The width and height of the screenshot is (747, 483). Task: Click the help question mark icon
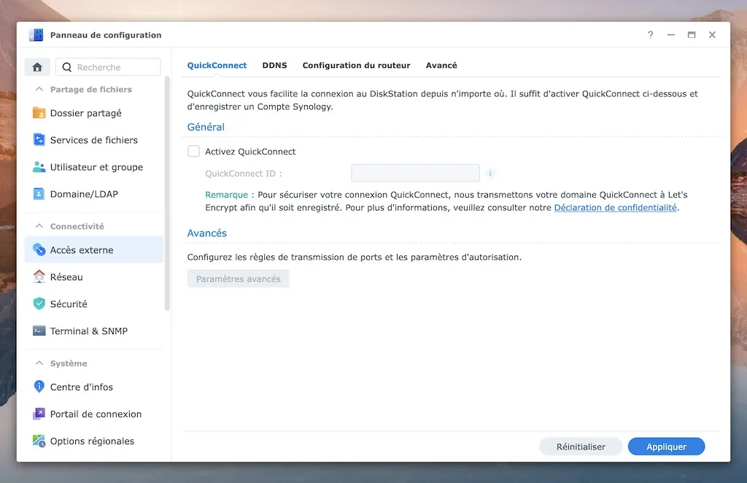point(650,35)
